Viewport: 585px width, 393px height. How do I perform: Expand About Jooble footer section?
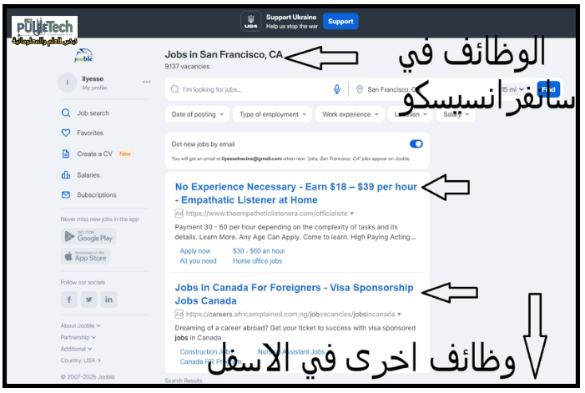point(81,325)
